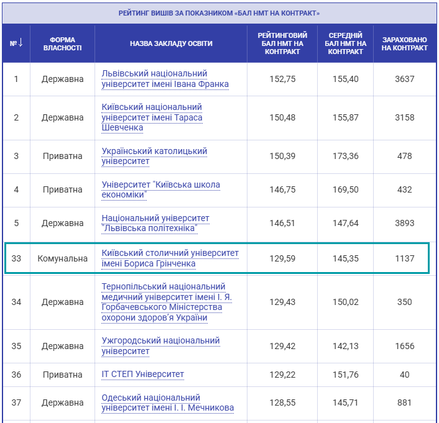Select enrolled count 3637
This screenshot has height=423, width=439.
tap(404, 79)
